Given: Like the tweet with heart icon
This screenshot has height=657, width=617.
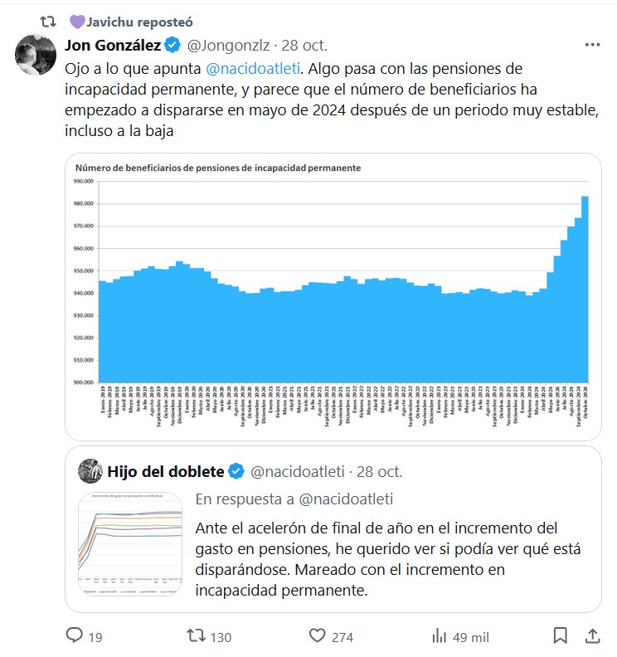Looking at the screenshot, I should (x=317, y=636).
